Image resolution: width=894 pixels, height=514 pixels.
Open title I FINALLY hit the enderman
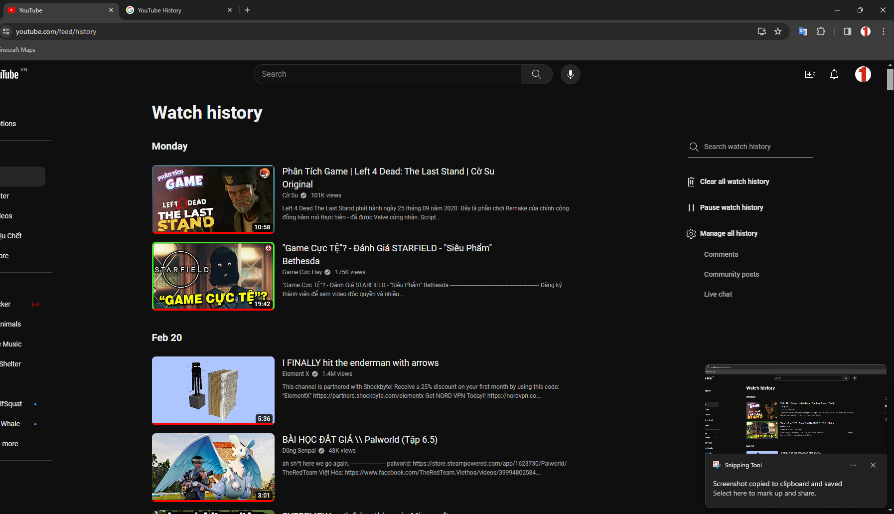pos(360,363)
